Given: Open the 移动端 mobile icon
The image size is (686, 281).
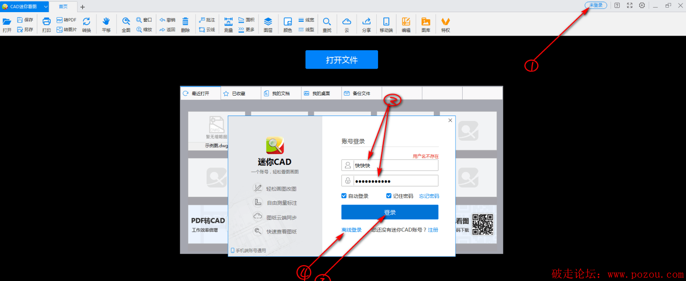Looking at the screenshot, I should coord(386,25).
